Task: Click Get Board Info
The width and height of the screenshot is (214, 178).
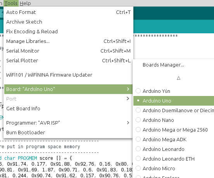Action: pos(68,109)
